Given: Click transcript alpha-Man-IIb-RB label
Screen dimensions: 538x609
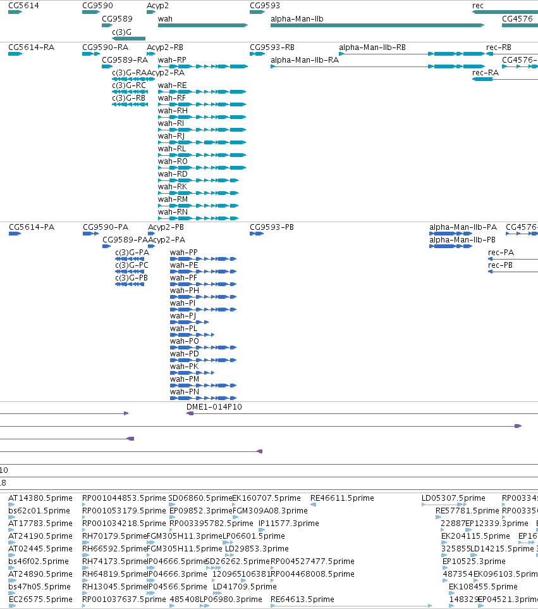Looking at the screenshot, I should point(372,47).
